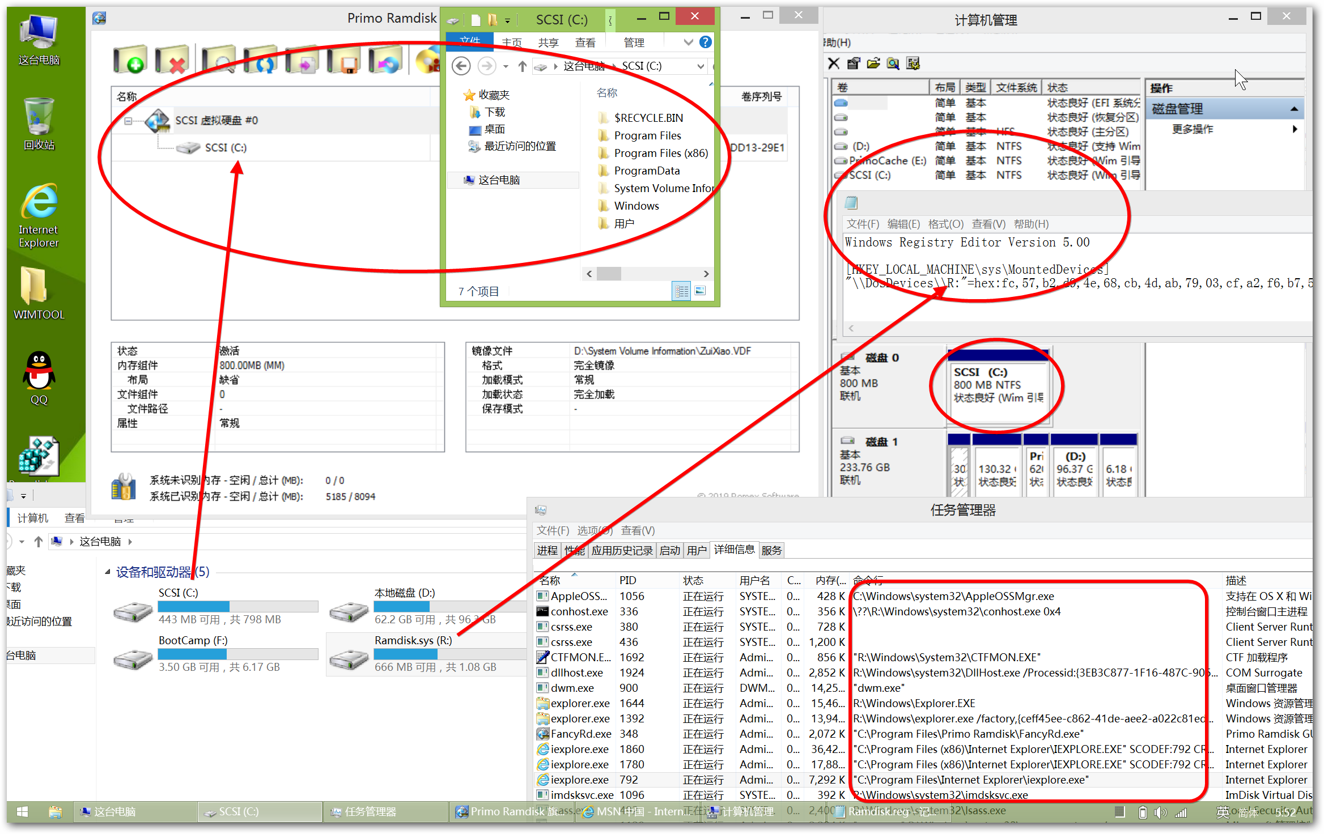Click the create new ramdisk (green plus) icon
The width and height of the screenshot is (1324, 834).
pyautogui.click(x=130, y=60)
